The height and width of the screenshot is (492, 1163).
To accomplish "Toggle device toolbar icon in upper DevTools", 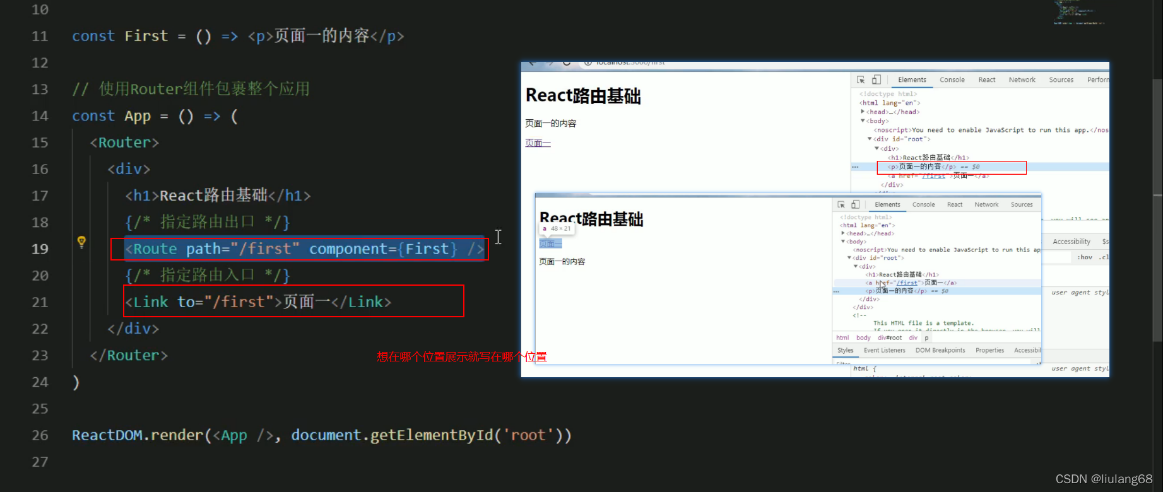I will coord(877,79).
